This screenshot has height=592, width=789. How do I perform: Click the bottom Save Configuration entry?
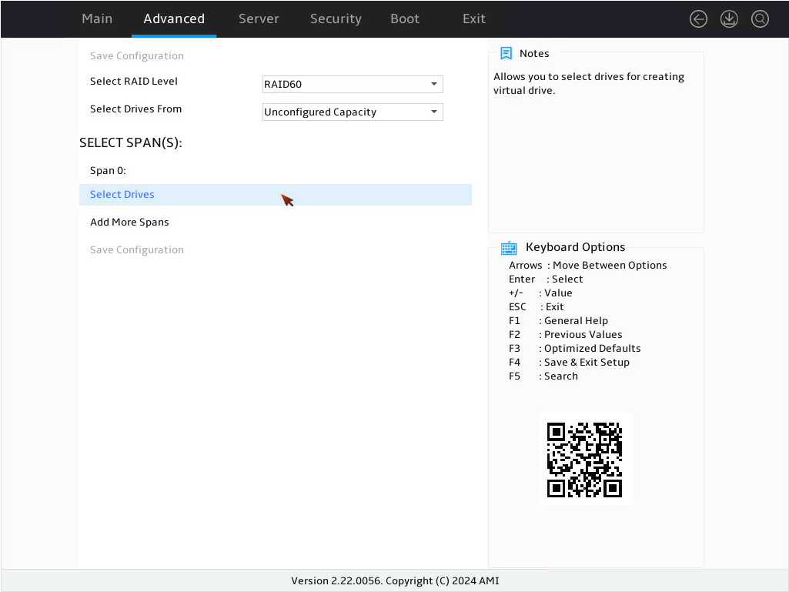pyautogui.click(x=137, y=249)
